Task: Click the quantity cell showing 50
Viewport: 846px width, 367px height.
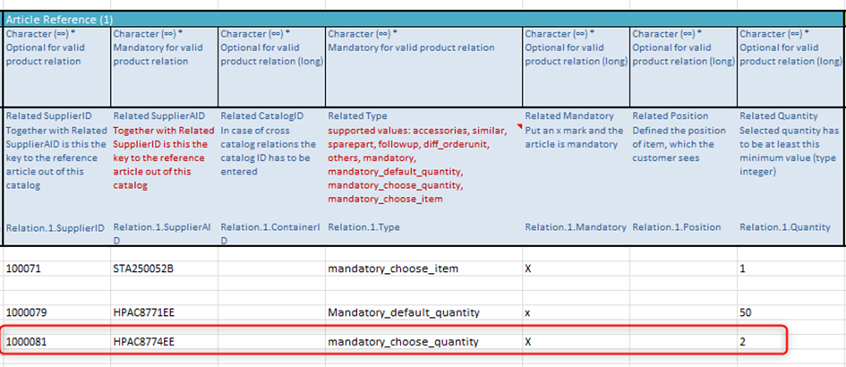Action: point(747,312)
